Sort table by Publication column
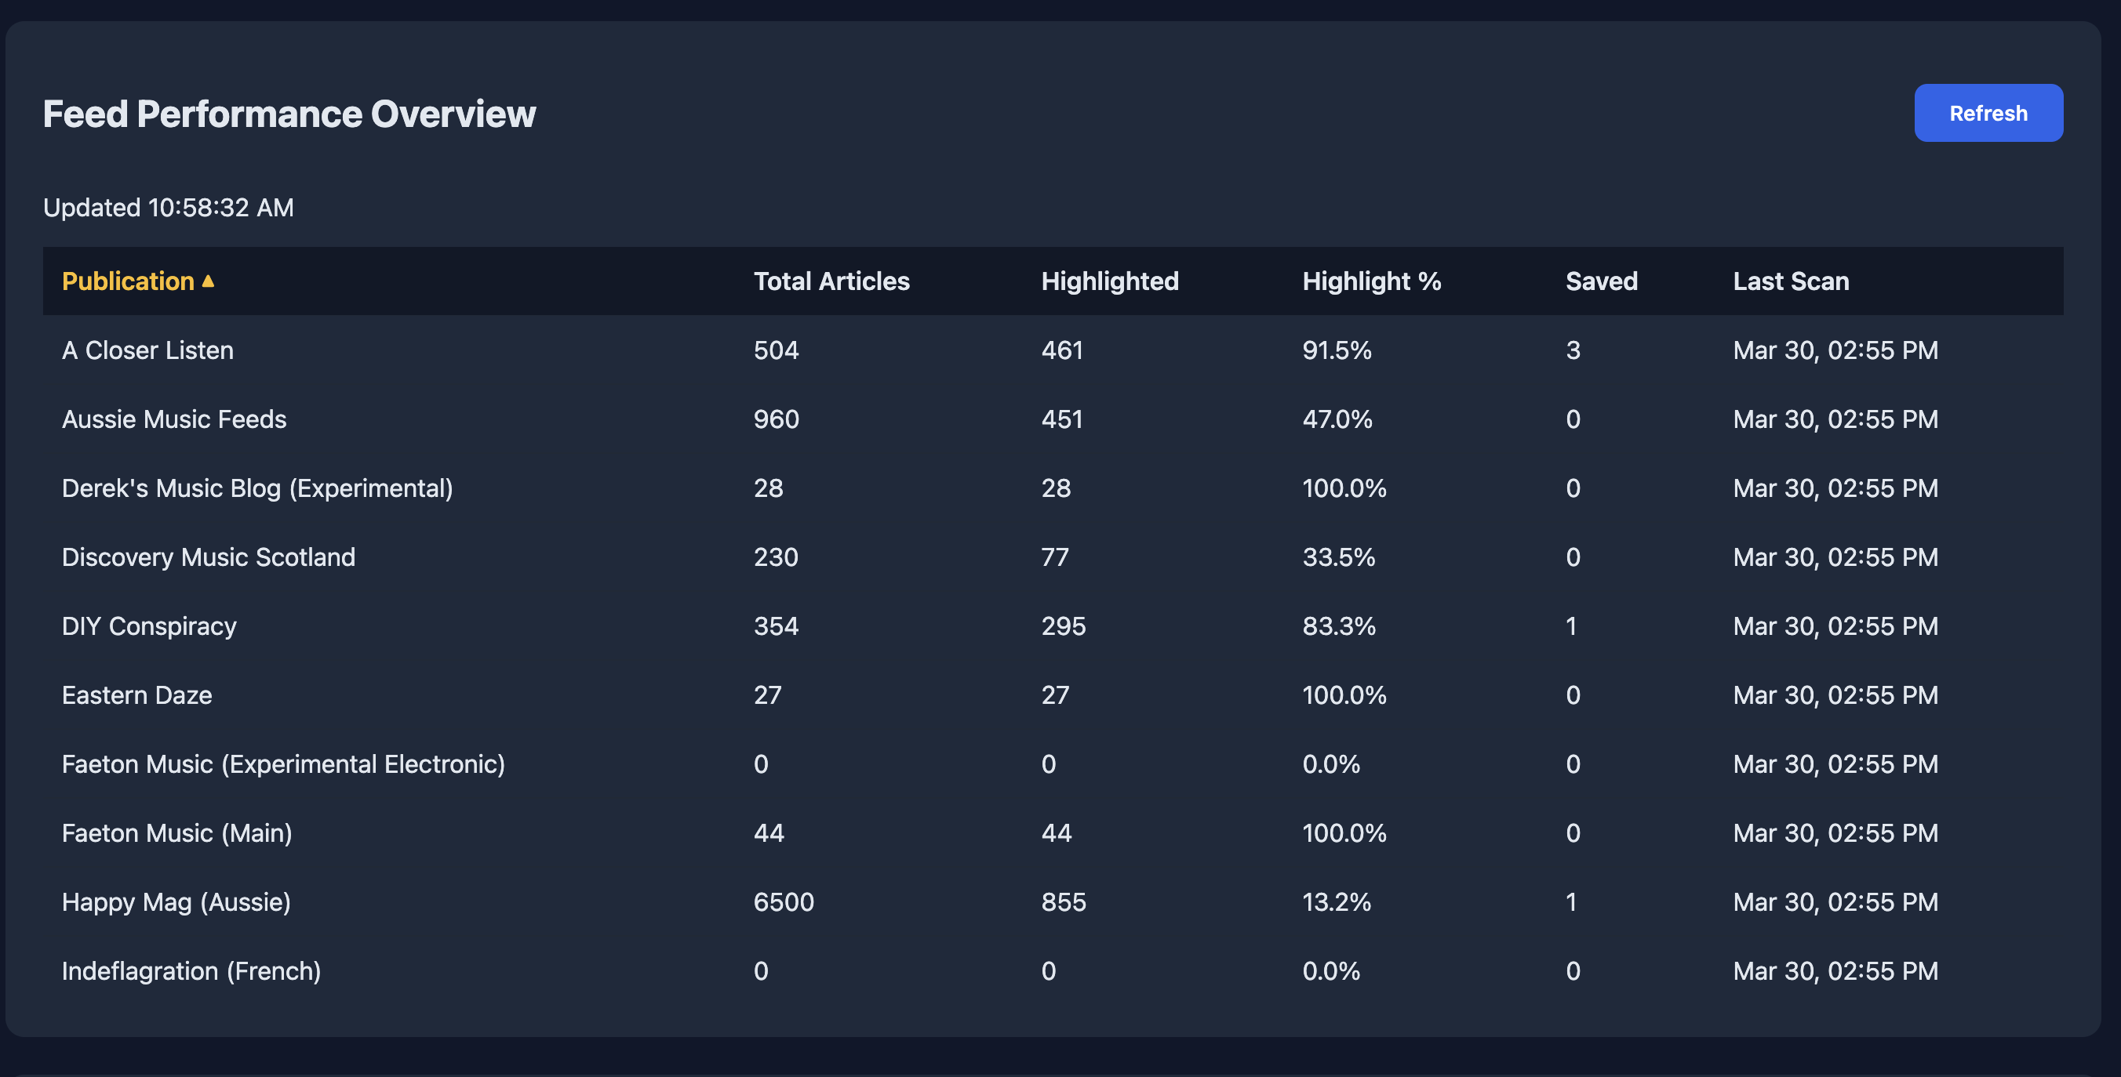 point(128,281)
